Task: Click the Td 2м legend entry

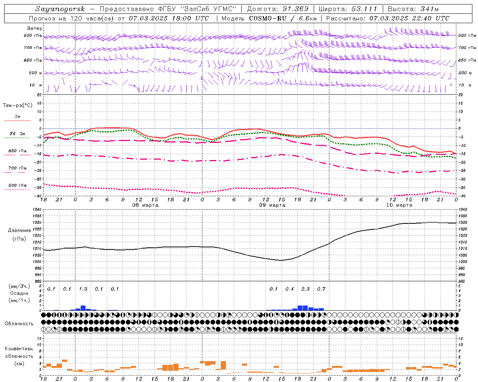Action: tap(18, 134)
